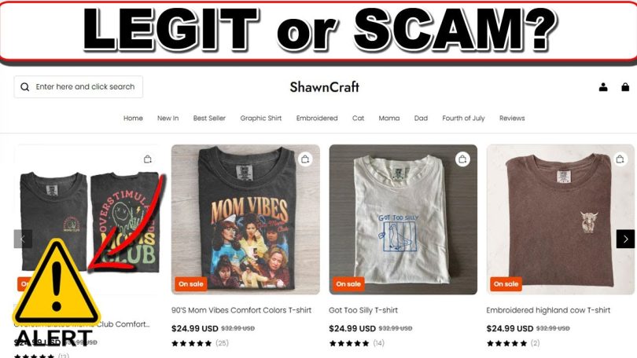The height and width of the screenshot is (358, 637).
Task: Add highland cow shirt to cart icon
Action: point(620,159)
